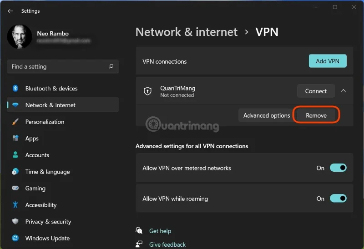
Task: Click the Bluetooth icon in sidebar
Action: [15, 88]
